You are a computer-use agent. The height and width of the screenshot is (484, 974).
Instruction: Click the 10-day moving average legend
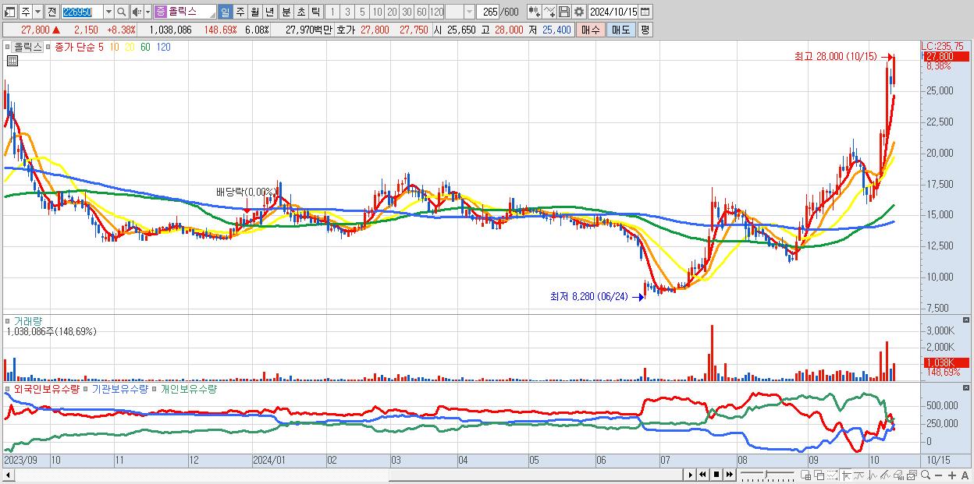(114, 47)
